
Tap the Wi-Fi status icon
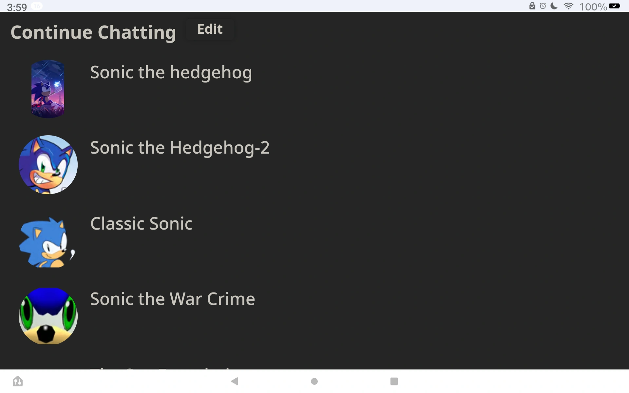point(568,6)
